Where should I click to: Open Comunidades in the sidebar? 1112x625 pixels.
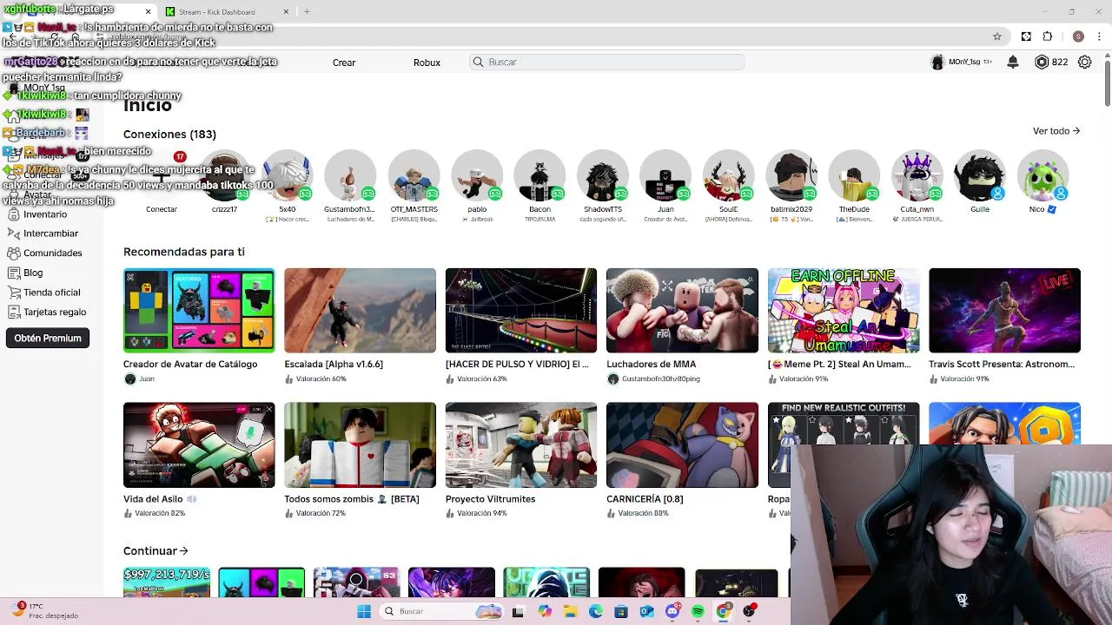click(52, 253)
